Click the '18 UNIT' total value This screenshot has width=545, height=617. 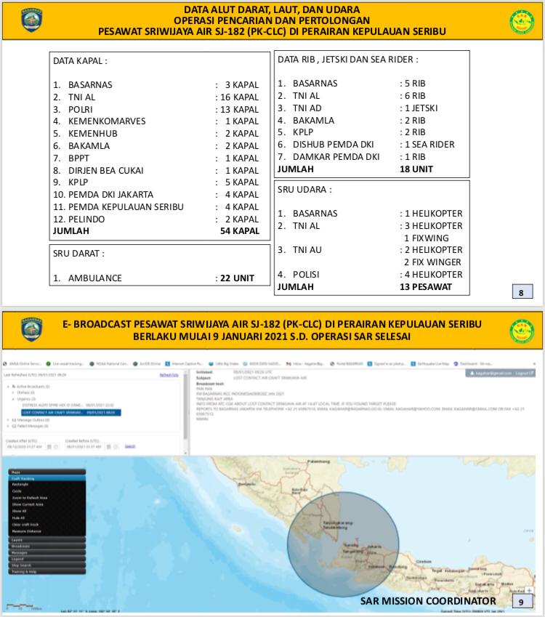(416, 169)
